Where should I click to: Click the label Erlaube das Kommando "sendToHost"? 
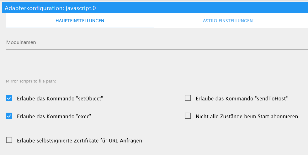tap(242, 99)
